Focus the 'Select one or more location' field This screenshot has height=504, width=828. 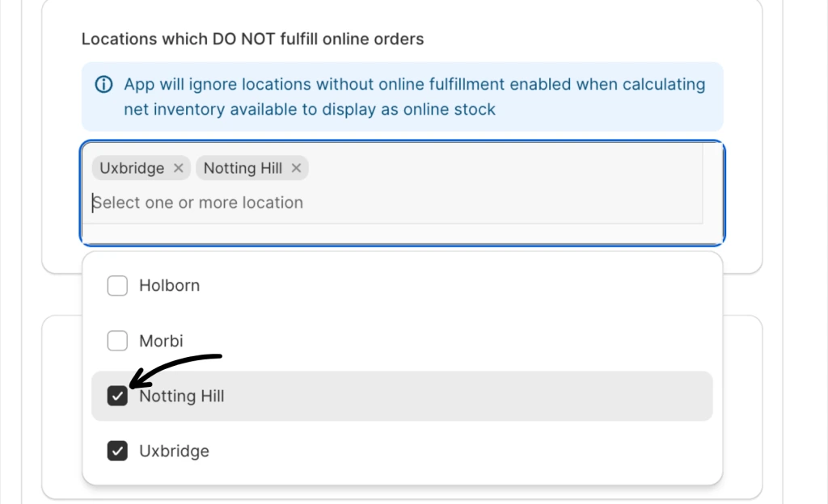(x=323, y=203)
